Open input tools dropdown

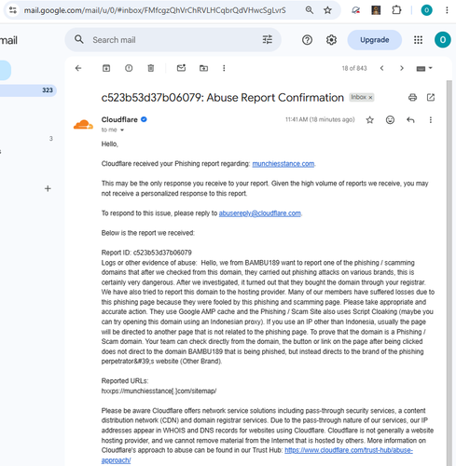pos(424,68)
